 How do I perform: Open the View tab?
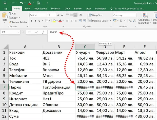[x=88, y=9]
